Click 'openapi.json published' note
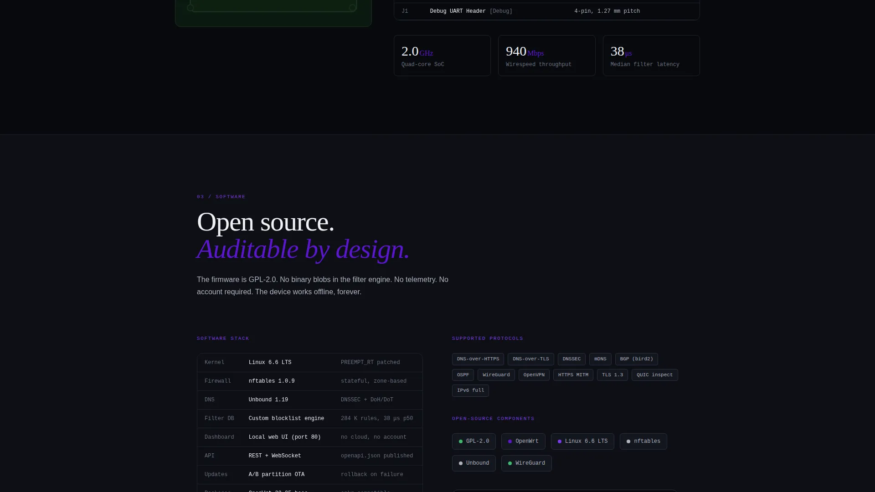 pyautogui.click(x=377, y=456)
